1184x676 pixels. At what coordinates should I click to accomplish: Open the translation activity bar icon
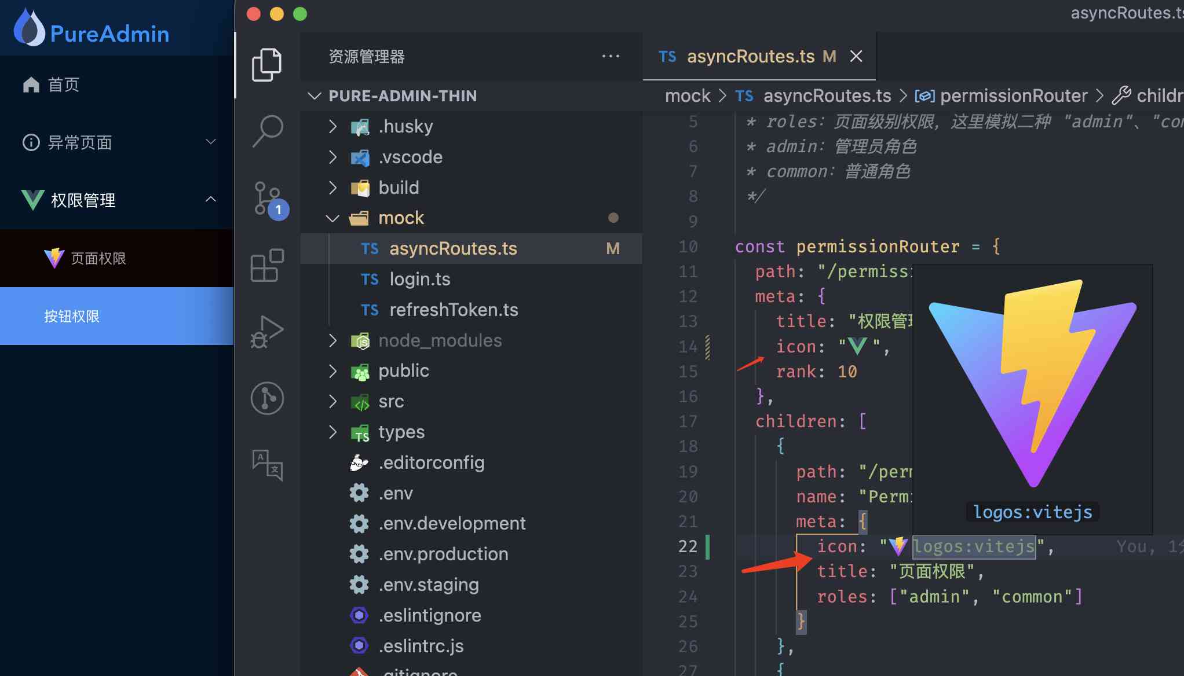pyautogui.click(x=267, y=465)
